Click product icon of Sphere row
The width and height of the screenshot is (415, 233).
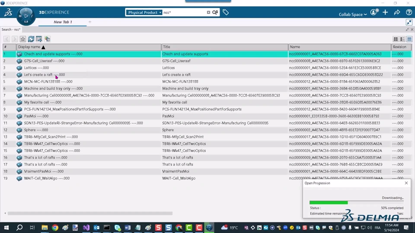coord(19,130)
